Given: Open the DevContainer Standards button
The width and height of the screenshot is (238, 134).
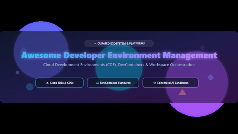Looking at the screenshot, I should point(113,83).
